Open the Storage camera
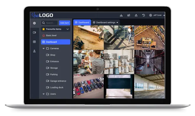The height and width of the screenshot is (116, 195). [x=54, y=68]
